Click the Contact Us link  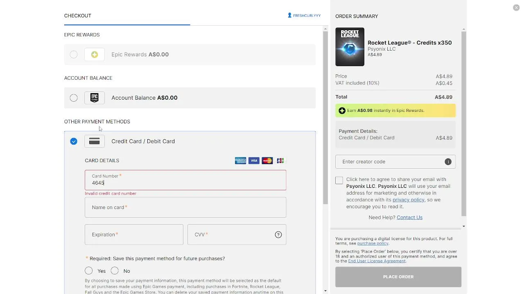pyautogui.click(x=409, y=217)
